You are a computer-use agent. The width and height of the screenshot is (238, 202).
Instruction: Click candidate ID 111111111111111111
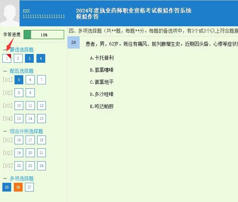(44, 16)
